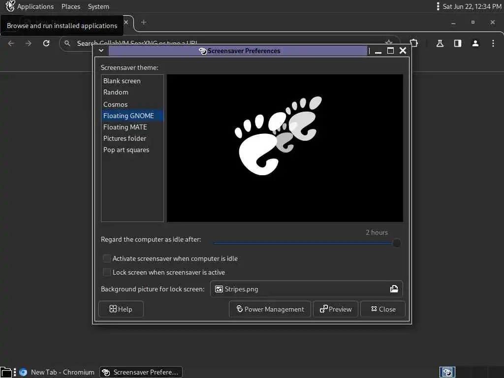Open the Places menu
504x378 pixels.
[71, 6]
